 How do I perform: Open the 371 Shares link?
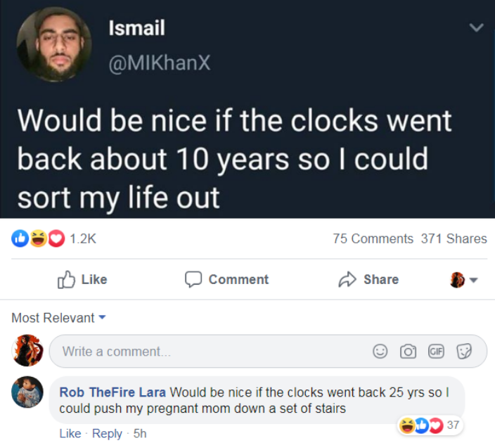click(454, 238)
